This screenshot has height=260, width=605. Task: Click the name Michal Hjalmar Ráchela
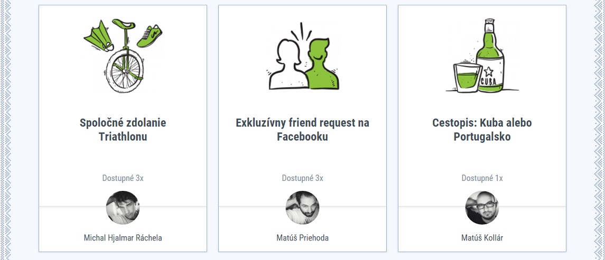(x=123, y=238)
